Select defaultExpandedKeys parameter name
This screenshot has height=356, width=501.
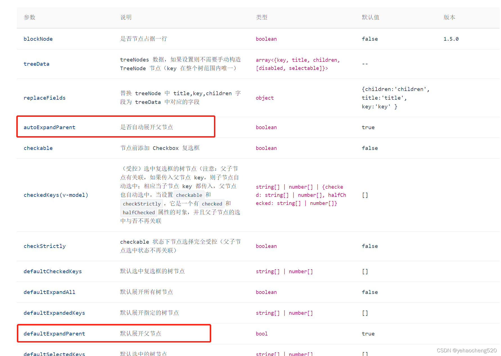pos(54,313)
